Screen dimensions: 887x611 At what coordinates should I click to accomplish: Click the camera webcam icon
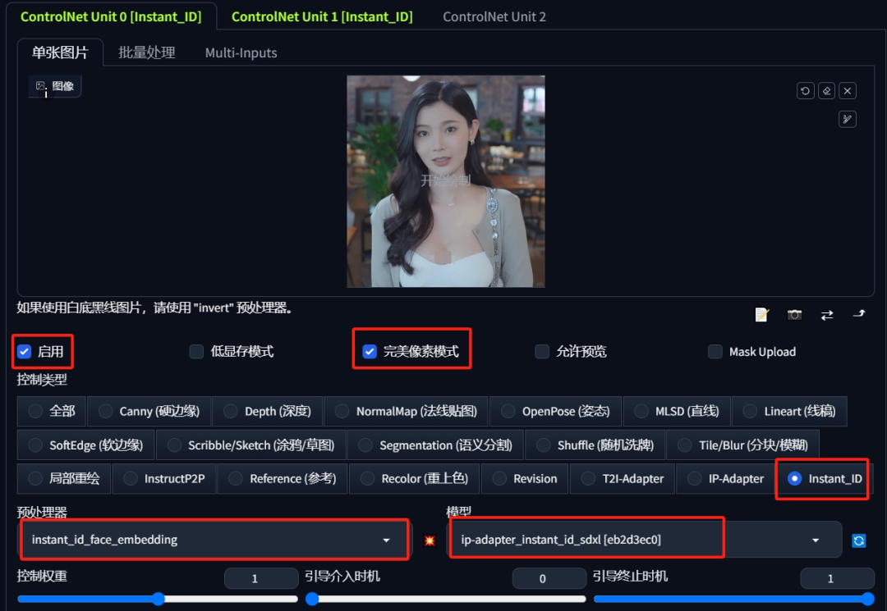[795, 315]
